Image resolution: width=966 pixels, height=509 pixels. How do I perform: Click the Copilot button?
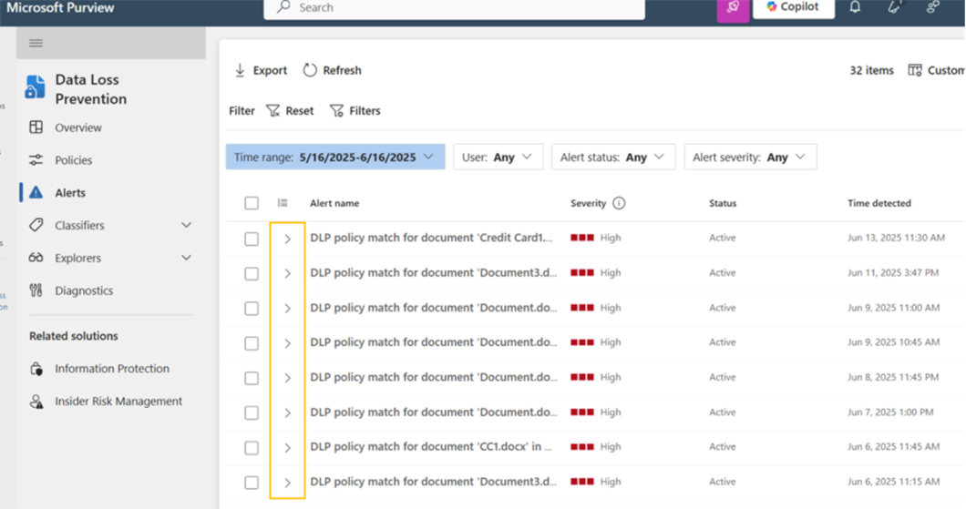tap(794, 8)
